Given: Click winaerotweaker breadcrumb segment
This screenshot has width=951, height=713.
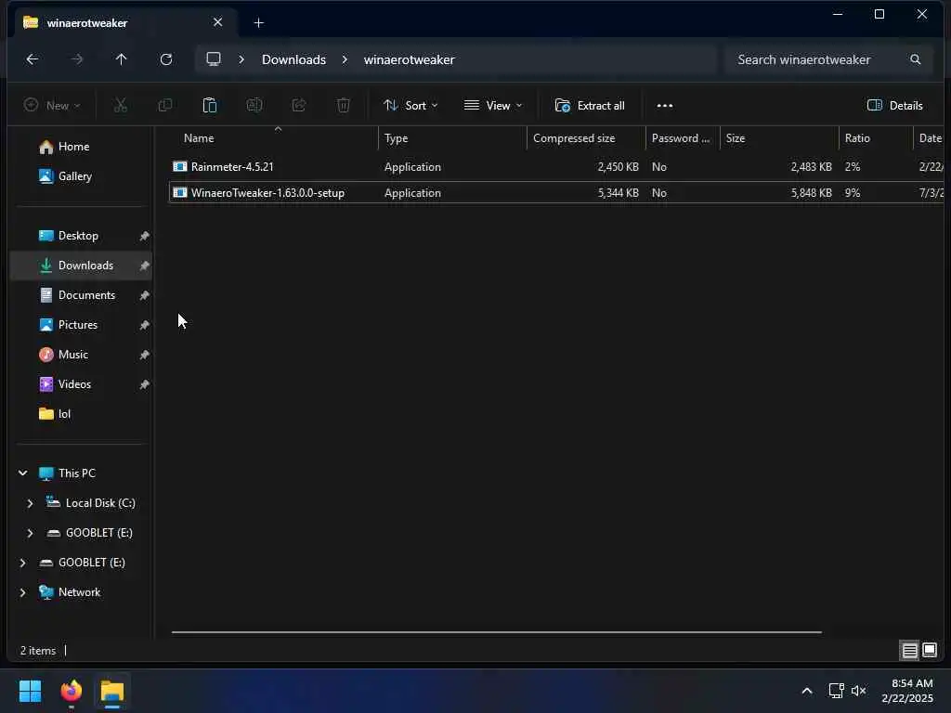Looking at the screenshot, I should [410, 59].
